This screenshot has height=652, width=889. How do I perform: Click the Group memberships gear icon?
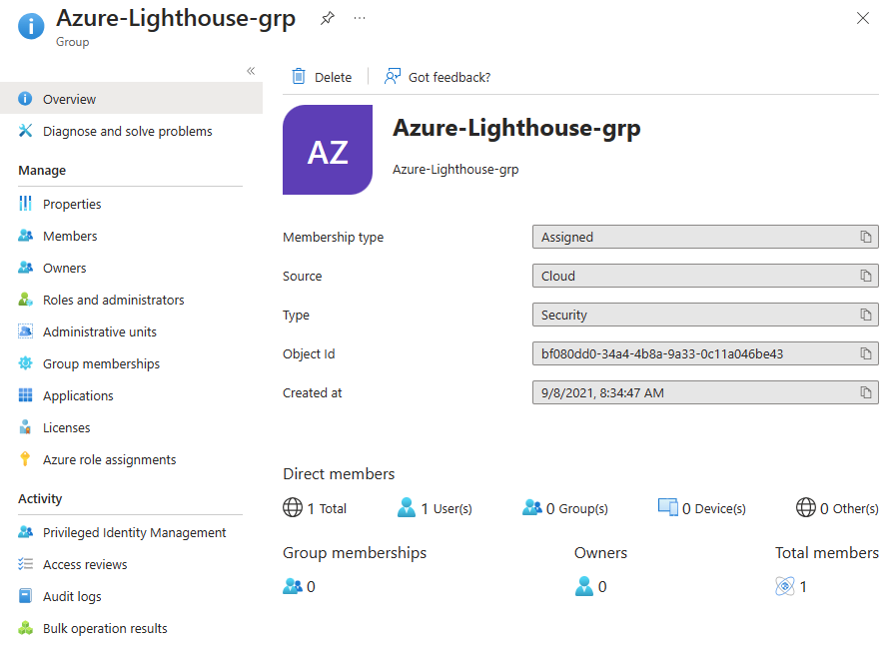[26, 362]
